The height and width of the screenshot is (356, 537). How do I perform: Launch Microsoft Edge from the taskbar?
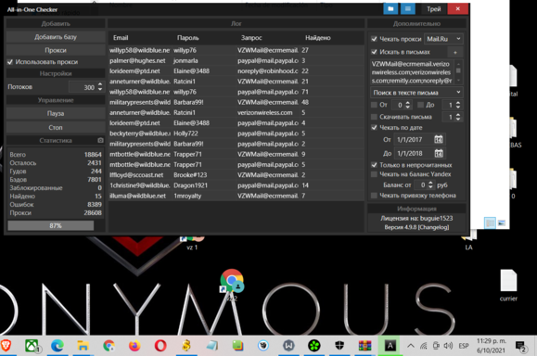point(58,346)
